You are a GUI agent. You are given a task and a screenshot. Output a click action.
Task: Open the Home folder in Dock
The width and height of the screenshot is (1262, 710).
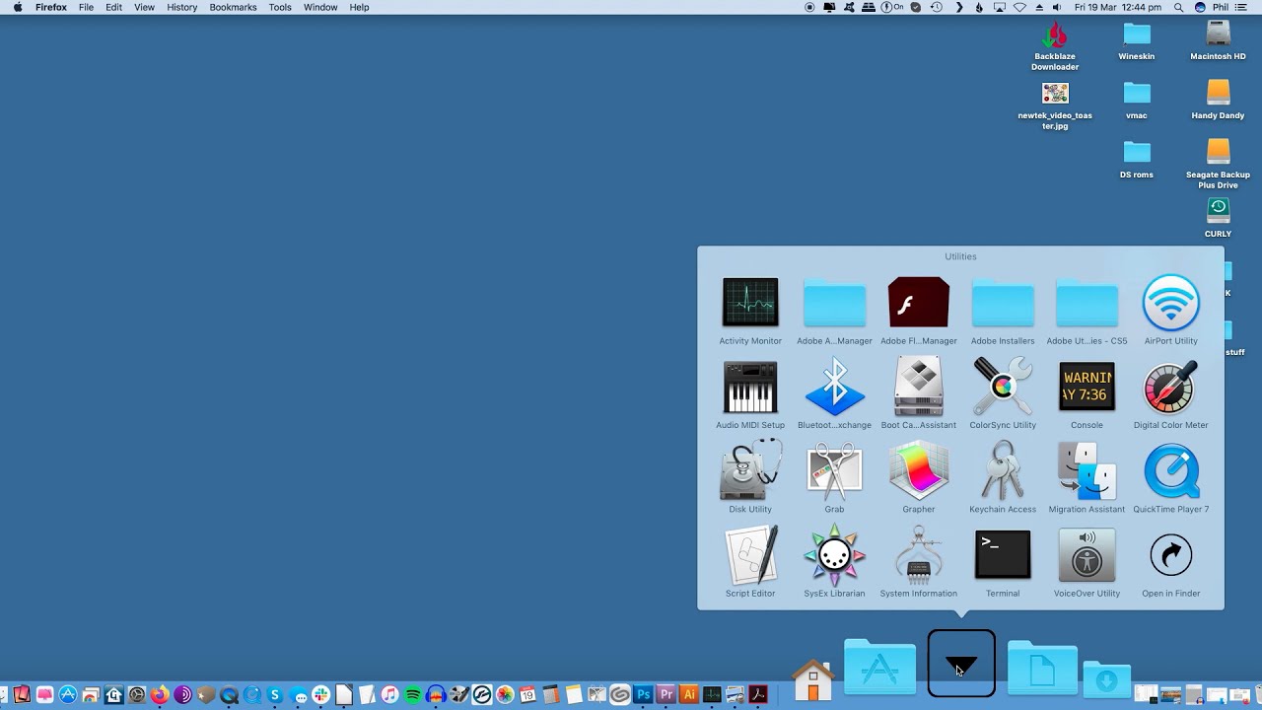(813, 679)
